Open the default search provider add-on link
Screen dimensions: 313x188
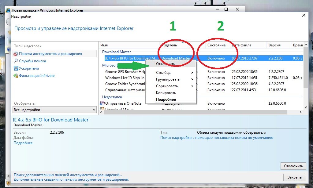click(x=217, y=138)
